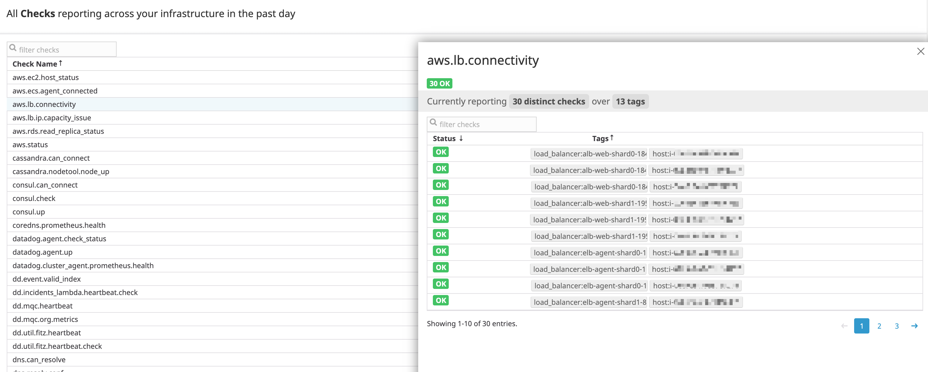Click the 30 OK status badge
The width and height of the screenshot is (928, 372).
coord(439,83)
